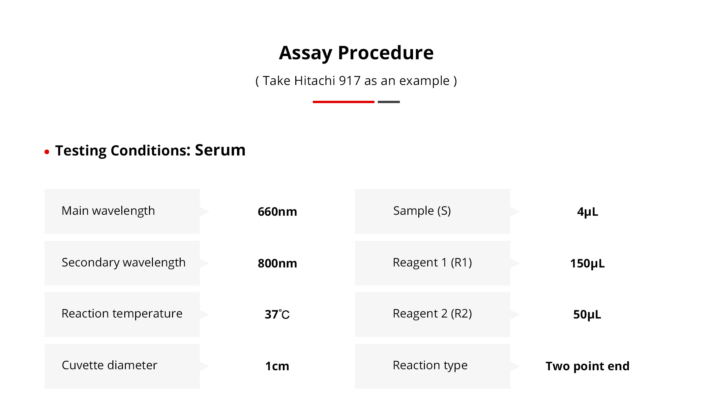712x417 pixels.
Task: Click the Main wavelength label cell
Action: tap(122, 211)
